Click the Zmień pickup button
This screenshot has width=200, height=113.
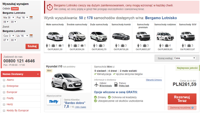pos(15,9)
